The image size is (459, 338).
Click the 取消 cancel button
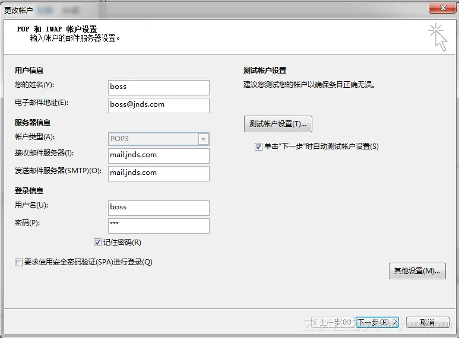pos(428,322)
